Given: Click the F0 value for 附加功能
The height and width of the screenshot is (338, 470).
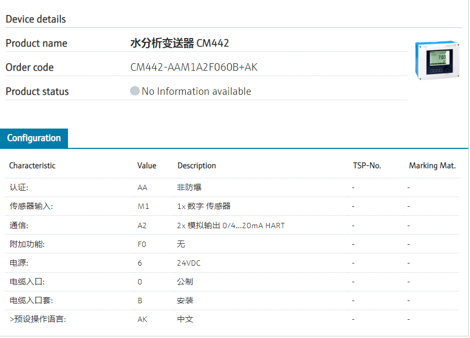Looking at the screenshot, I should 142,244.
